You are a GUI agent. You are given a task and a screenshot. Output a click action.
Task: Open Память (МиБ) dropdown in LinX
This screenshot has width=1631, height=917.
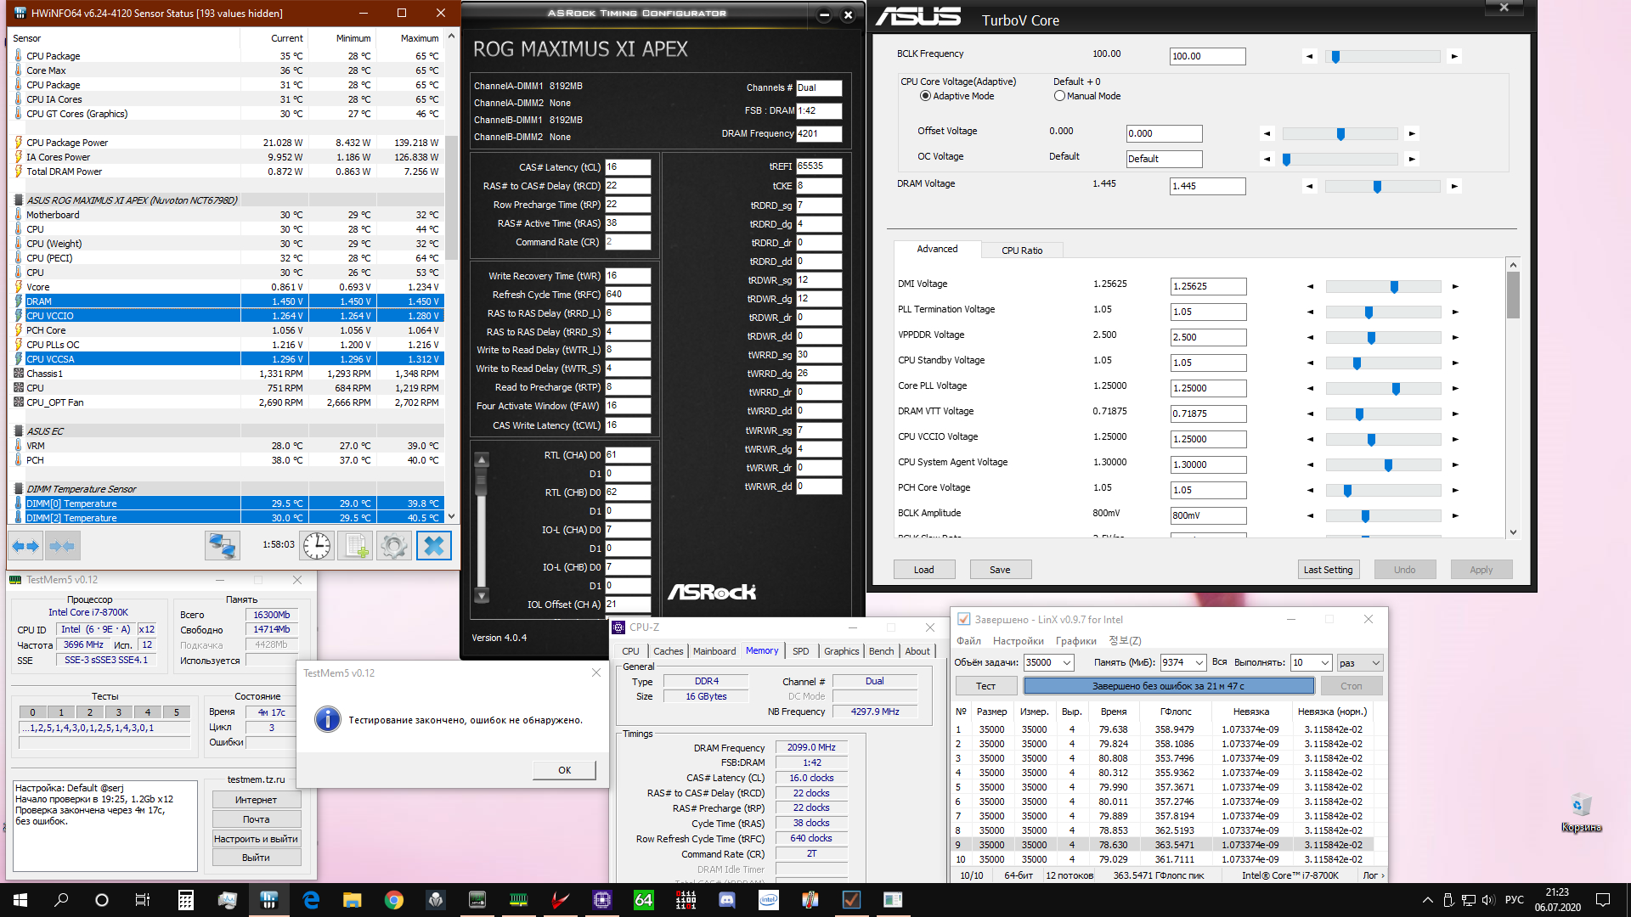pos(1199,662)
